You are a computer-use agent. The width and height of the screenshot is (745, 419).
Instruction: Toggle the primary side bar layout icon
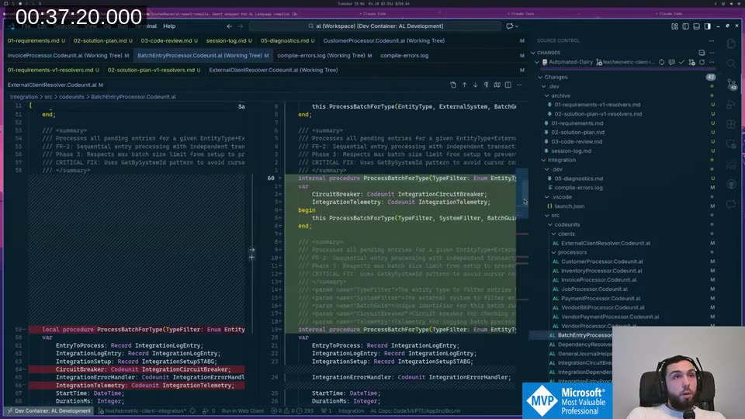685,26
